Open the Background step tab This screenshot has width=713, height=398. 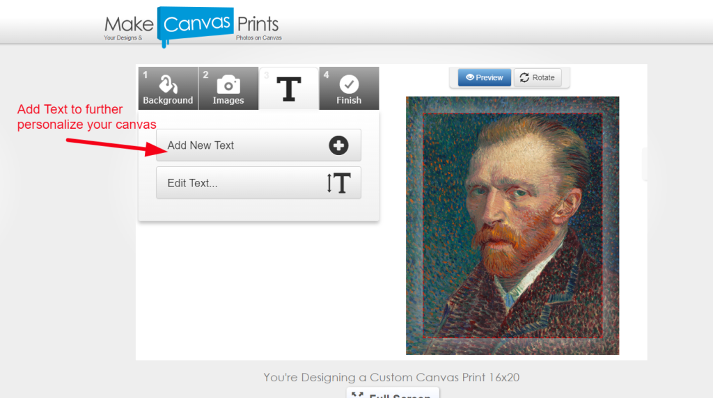[169, 88]
